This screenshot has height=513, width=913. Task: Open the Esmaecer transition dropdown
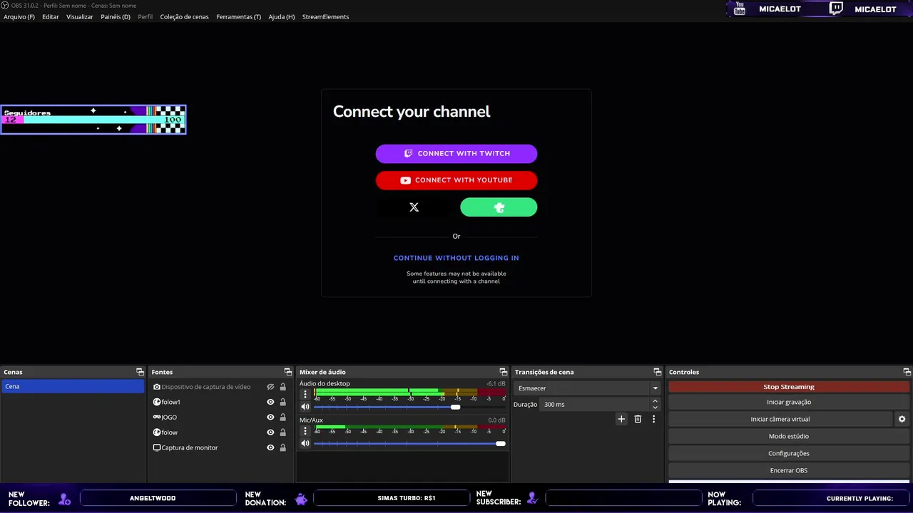pyautogui.click(x=587, y=388)
